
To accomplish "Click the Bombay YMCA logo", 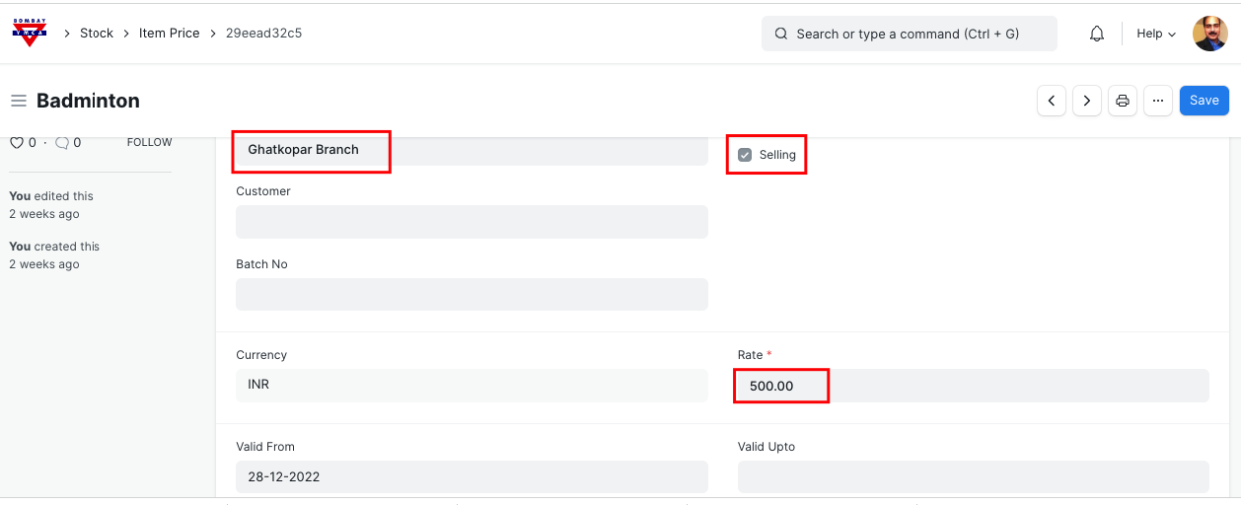I will [30, 33].
